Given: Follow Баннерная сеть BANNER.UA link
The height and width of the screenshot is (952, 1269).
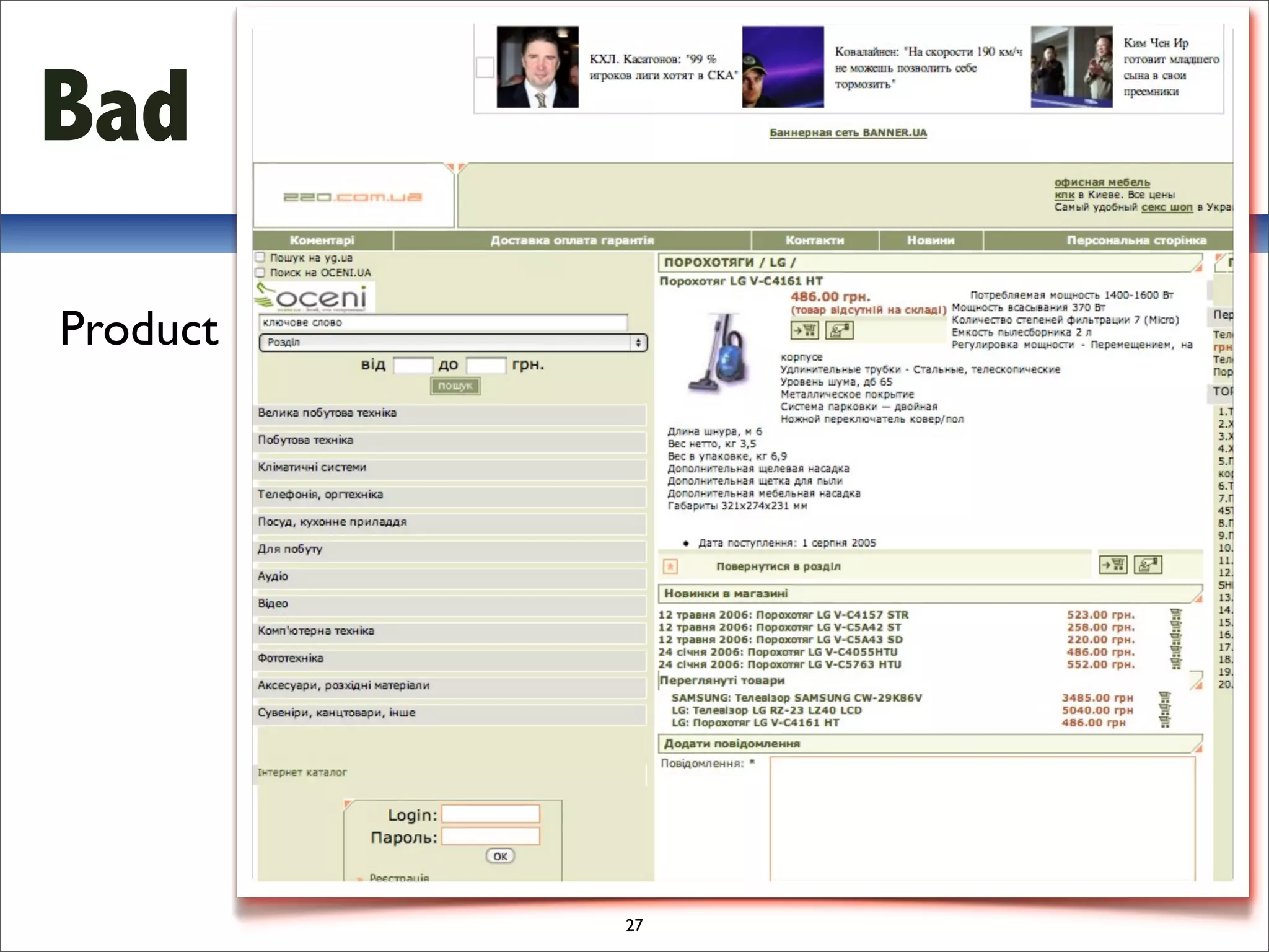Looking at the screenshot, I should tap(848, 133).
